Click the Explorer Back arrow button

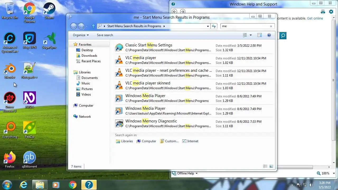point(74,26)
